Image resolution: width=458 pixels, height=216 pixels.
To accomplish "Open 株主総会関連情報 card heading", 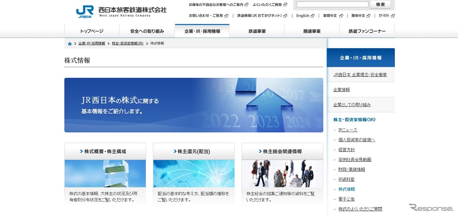I will tap(282, 151).
